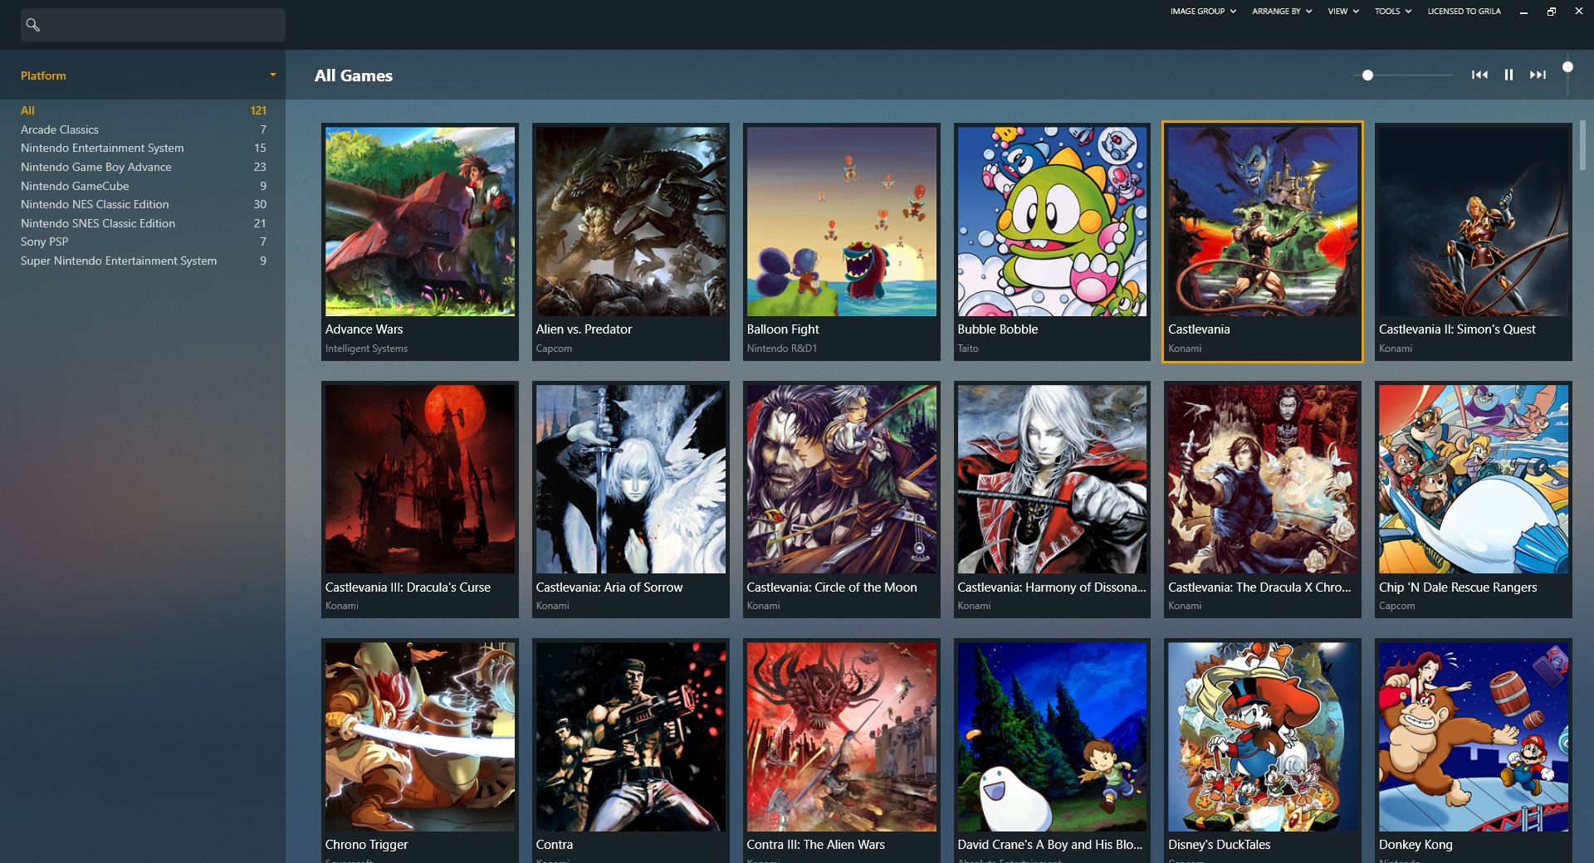Filter by Sony PSP platform

coord(45,241)
